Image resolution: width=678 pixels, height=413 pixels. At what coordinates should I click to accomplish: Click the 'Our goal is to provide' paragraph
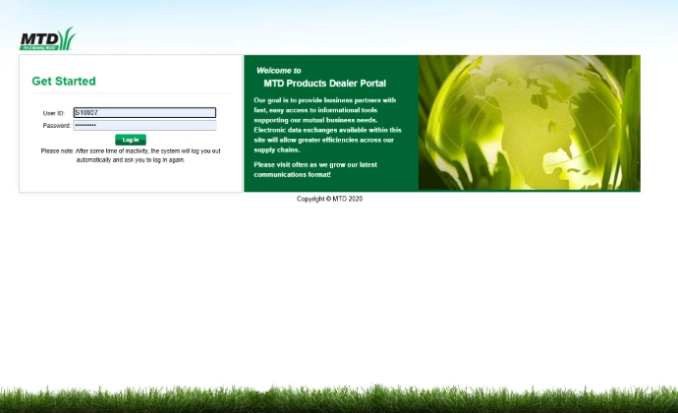(327, 125)
